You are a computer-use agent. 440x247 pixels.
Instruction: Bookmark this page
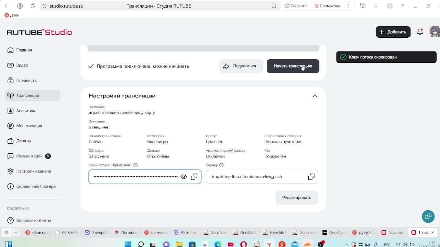tap(274, 6)
